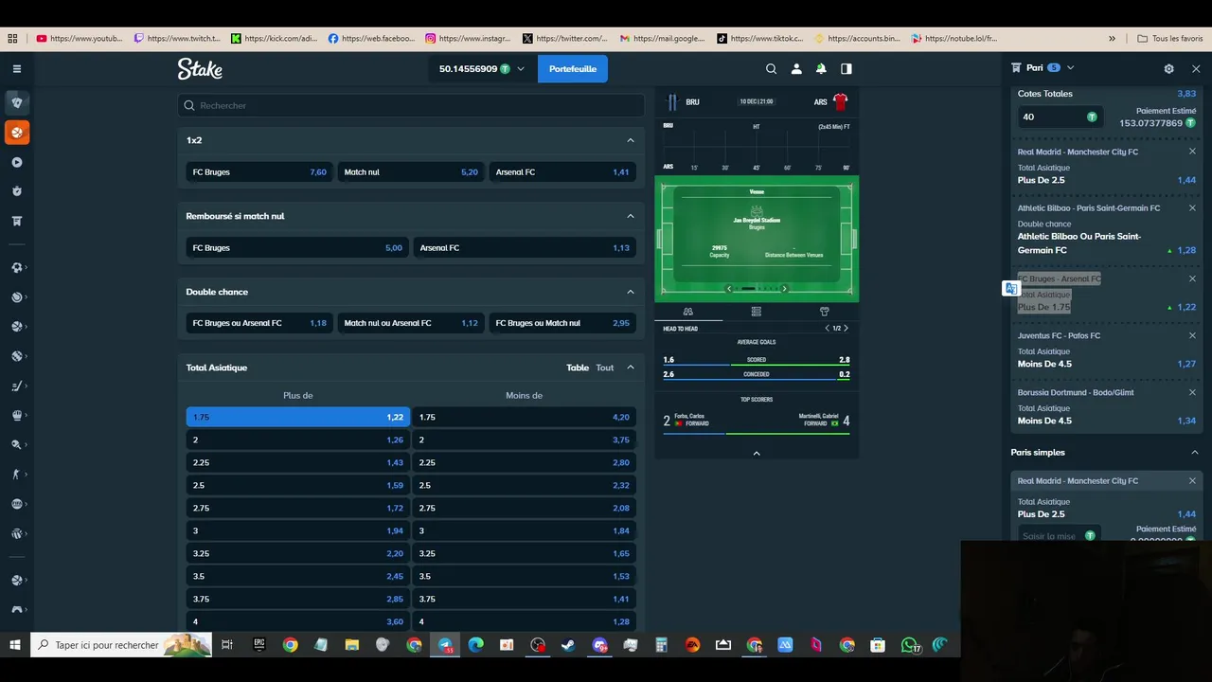
Task: Open Microsoft Edge from the taskbar
Action: (x=476, y=645)
